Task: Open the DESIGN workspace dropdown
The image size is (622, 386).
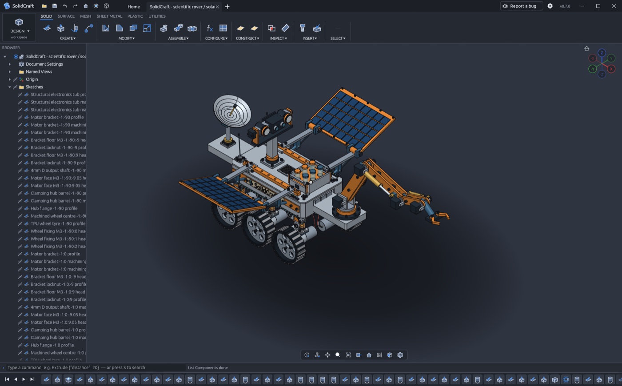Action: click(19, 28)
